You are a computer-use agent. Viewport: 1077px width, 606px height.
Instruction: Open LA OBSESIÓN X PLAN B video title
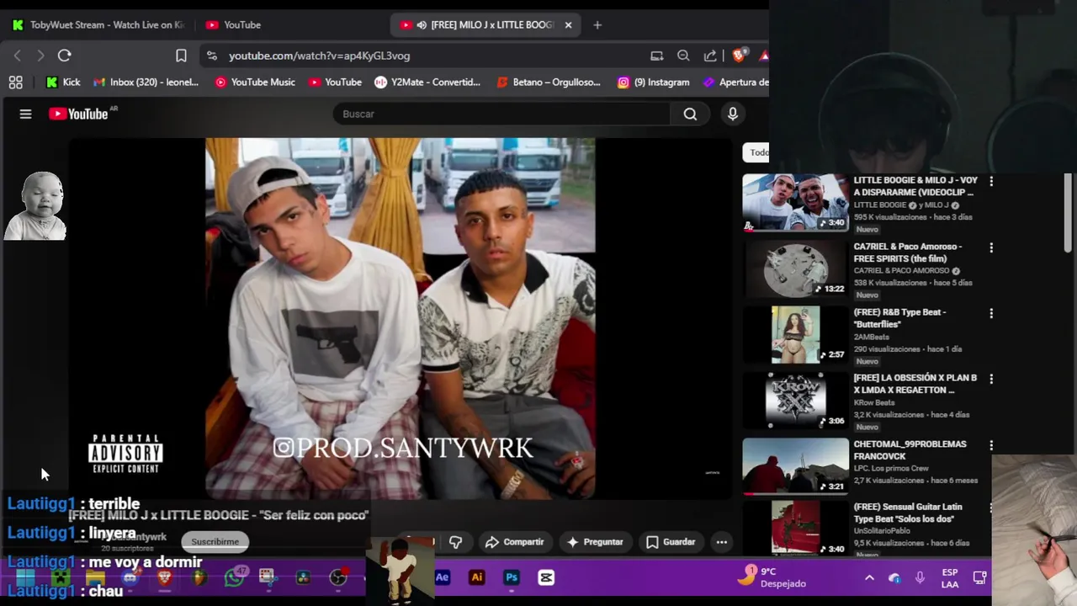click(915, 384)
